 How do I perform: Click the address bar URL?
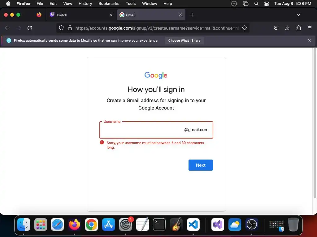coord(157,28)
